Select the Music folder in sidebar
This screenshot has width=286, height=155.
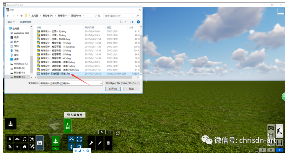point(14,55)
